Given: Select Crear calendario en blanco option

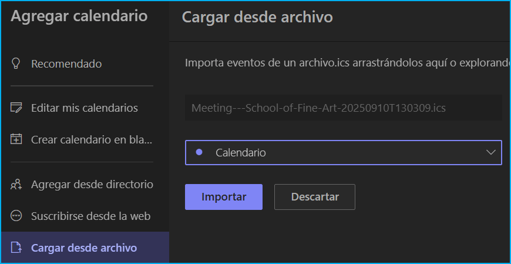Looking at the screenshot, I should click(x=92, y=140).
